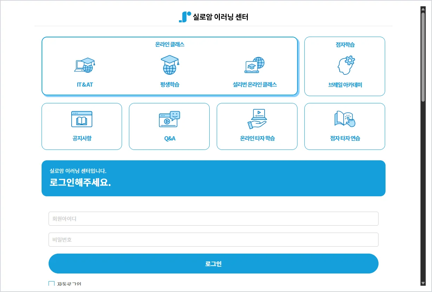
Task: Open the IT&AT laptop graduation cap icon
Action: [x=85, y=65]
